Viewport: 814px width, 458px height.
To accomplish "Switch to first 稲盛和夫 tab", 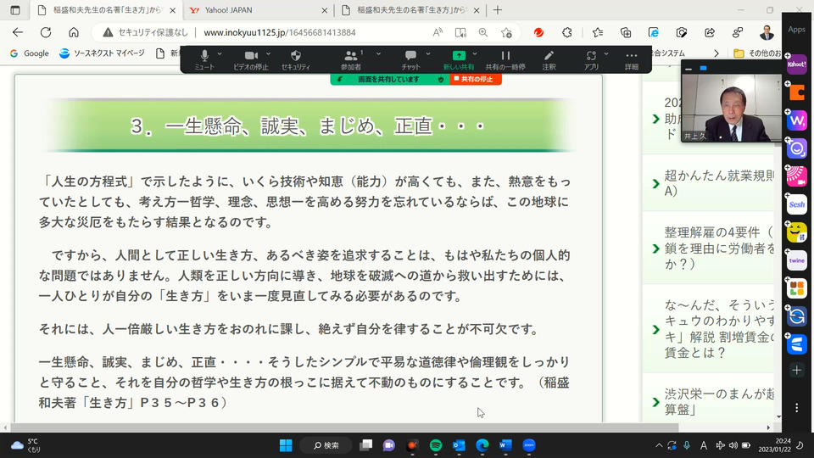I will coord(107,10).
